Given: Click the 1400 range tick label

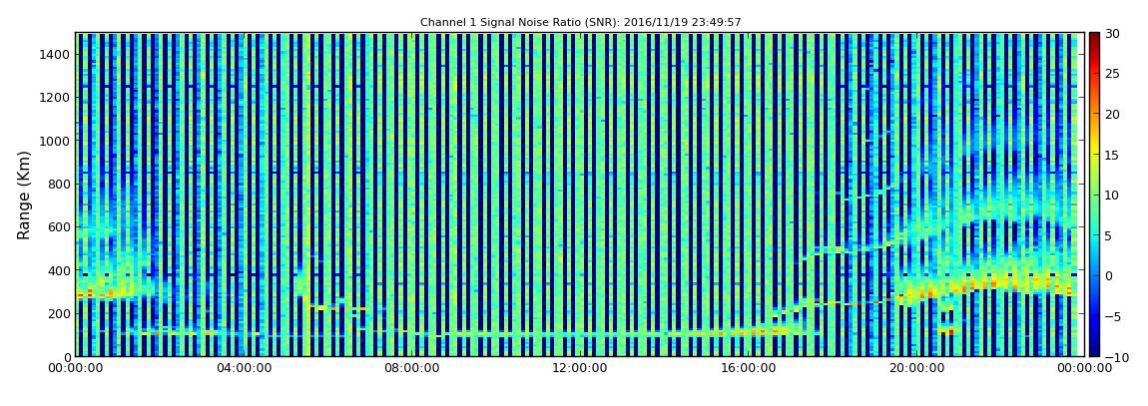Looking at the screenshot, I should (56, 54).
